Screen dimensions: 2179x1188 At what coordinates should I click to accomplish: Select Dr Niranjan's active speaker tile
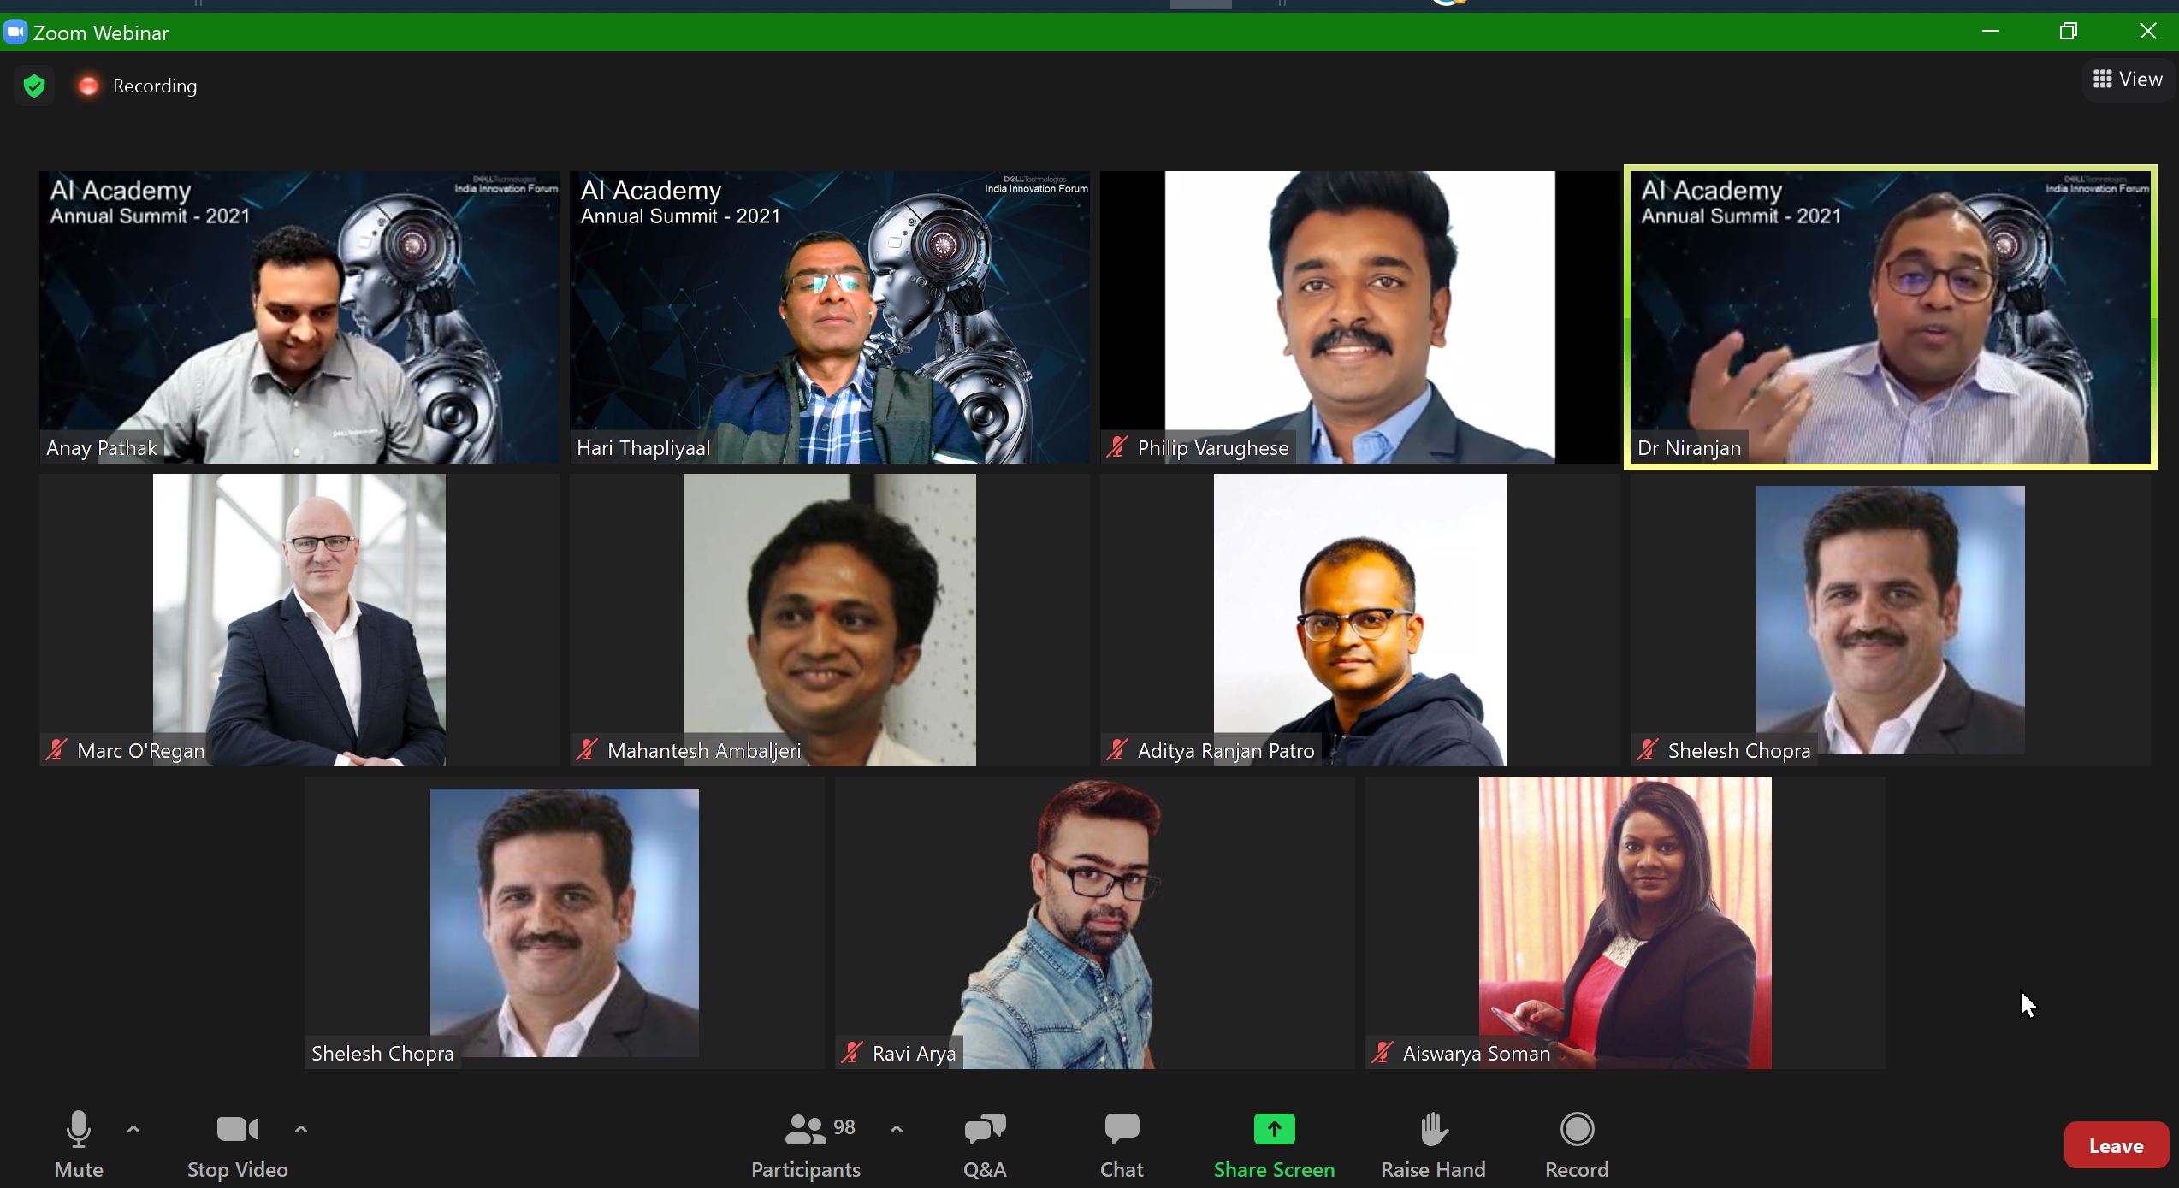1891,317
